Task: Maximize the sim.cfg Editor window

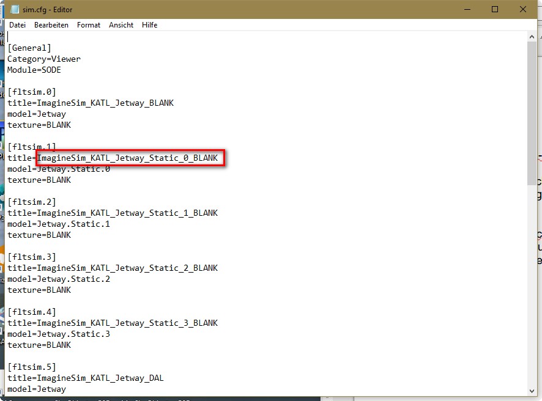Action: 495,9
